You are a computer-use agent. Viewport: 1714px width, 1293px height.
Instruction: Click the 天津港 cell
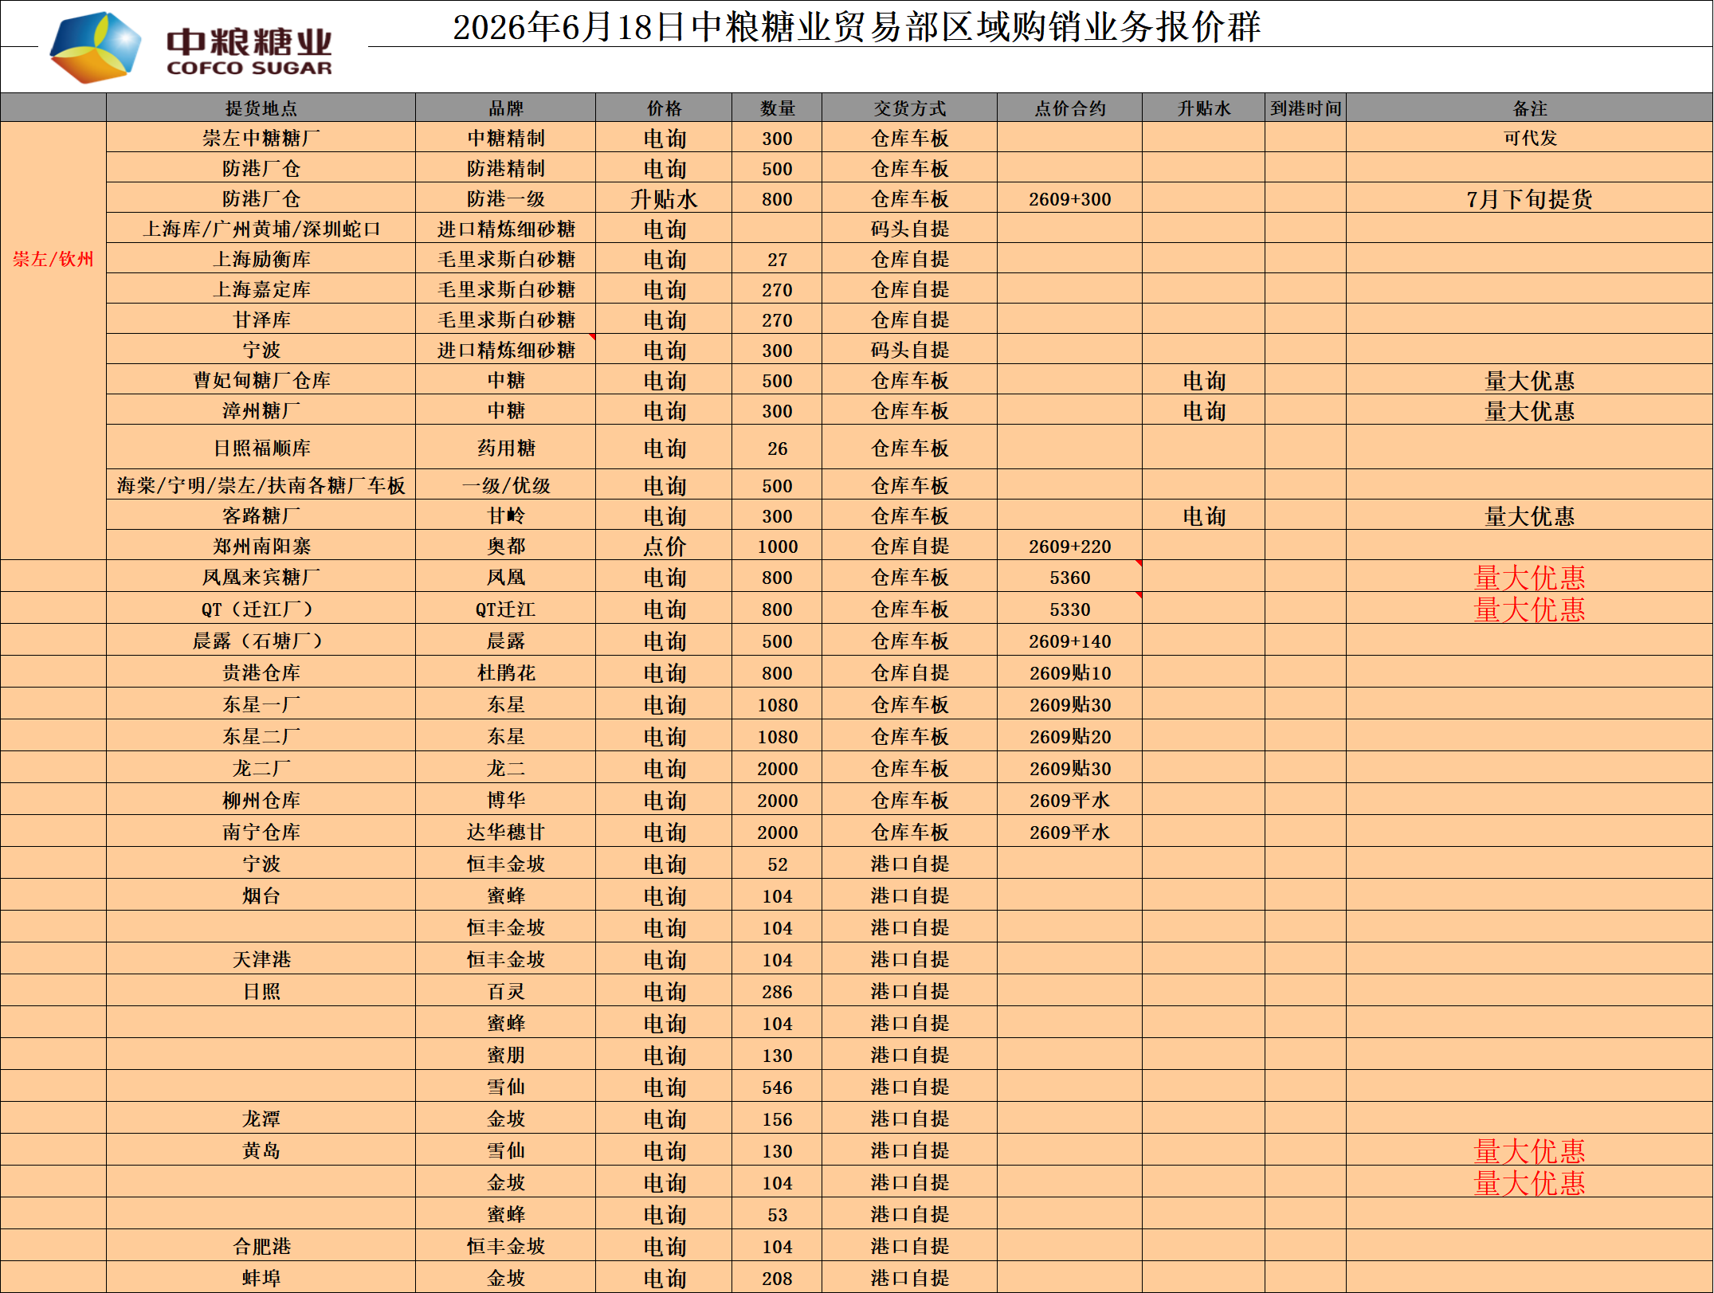(261, 959)
